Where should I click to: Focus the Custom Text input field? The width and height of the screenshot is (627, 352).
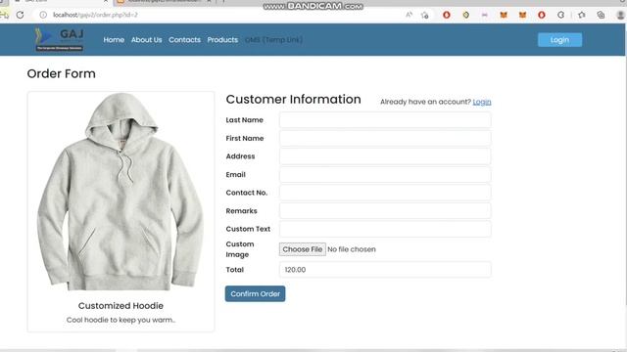(x=385, y=229)
